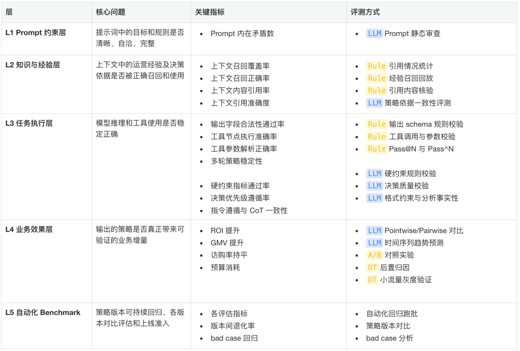520x351 pixels.
Task: Click 工具节点执行准确率 metric
Action: (x=244, y=137)
